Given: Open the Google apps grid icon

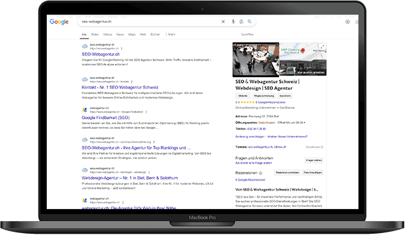Looking at the screenshot, I should tap(357, 22).
